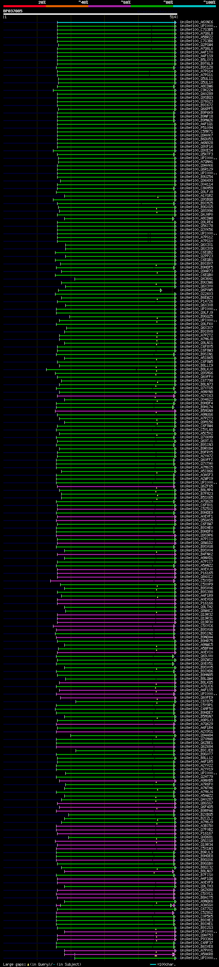
Task: Click hit label UniRef100_Q2PGW4
Action: pos(196,45)
